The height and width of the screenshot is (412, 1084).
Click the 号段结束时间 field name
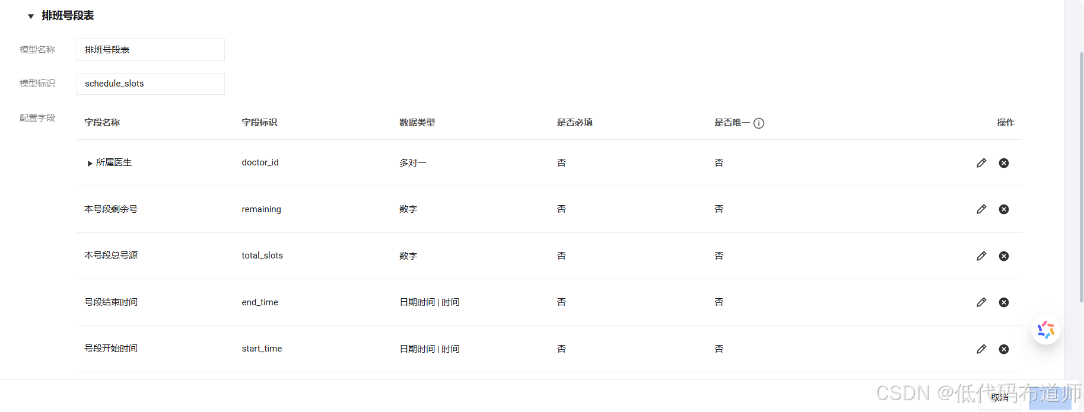[x=111, y=302]
